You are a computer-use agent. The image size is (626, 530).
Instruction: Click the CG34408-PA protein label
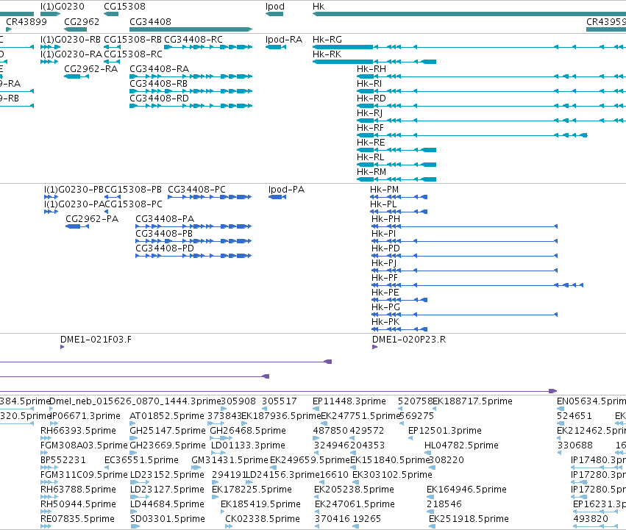tap(165, 220)
